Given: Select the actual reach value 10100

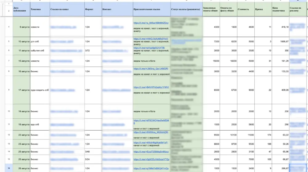Looking at the screenshot, I should [228, 135].
